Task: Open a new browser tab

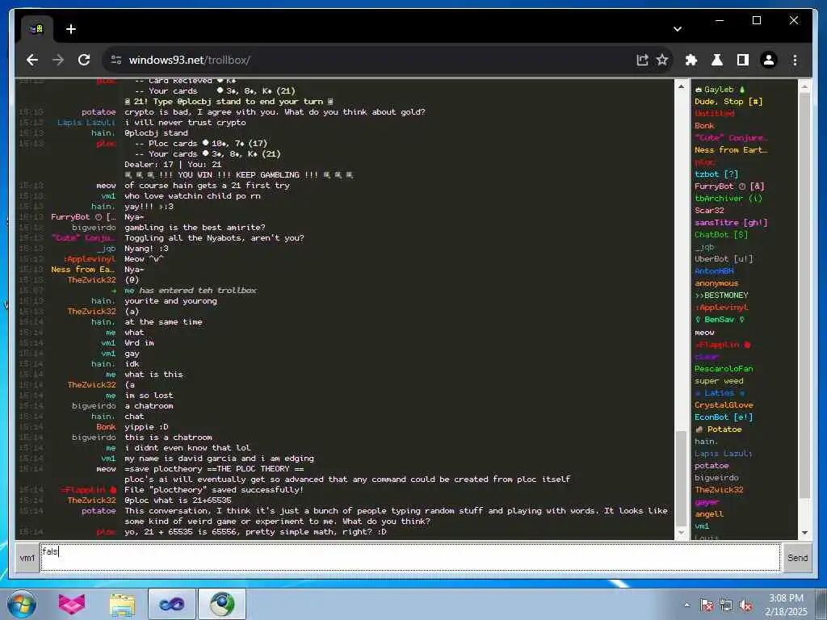Action: [x=71, y=29]
